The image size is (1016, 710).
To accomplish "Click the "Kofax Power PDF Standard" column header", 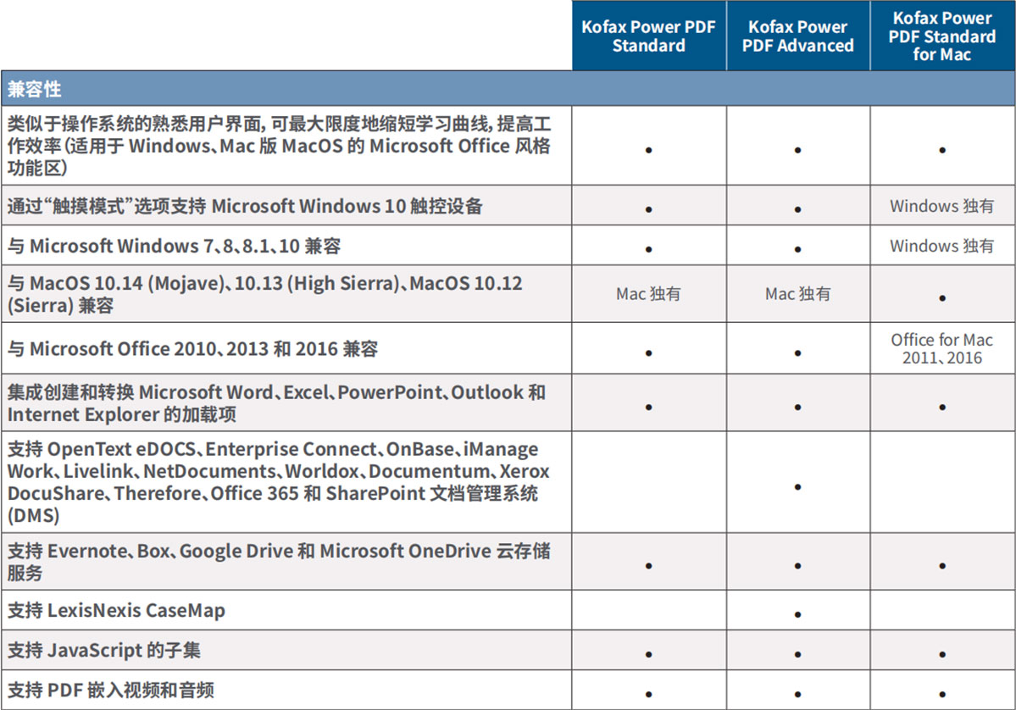I will [x=648, y=36].
